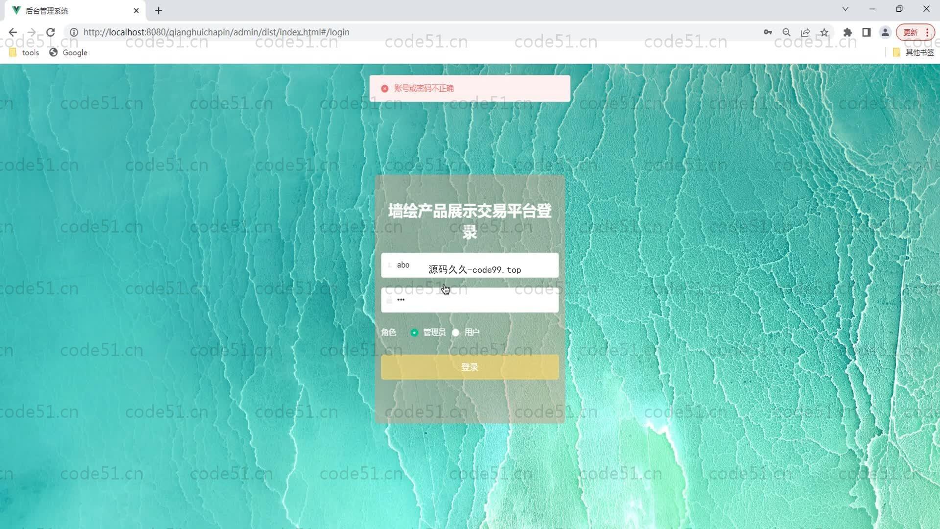Open the tools bookmark folder
940x529 pixels.
point(24,52)
